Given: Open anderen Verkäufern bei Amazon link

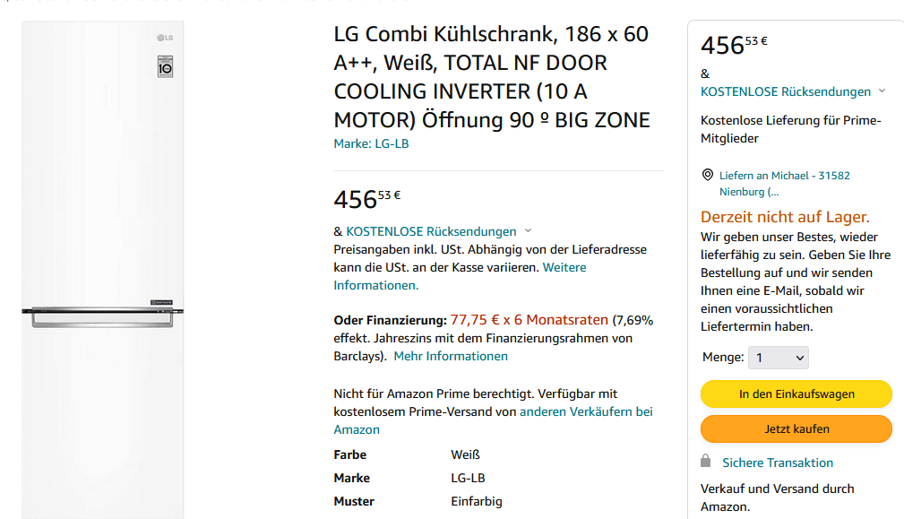Looking at the screenshot, I should [x=493, y=420].
